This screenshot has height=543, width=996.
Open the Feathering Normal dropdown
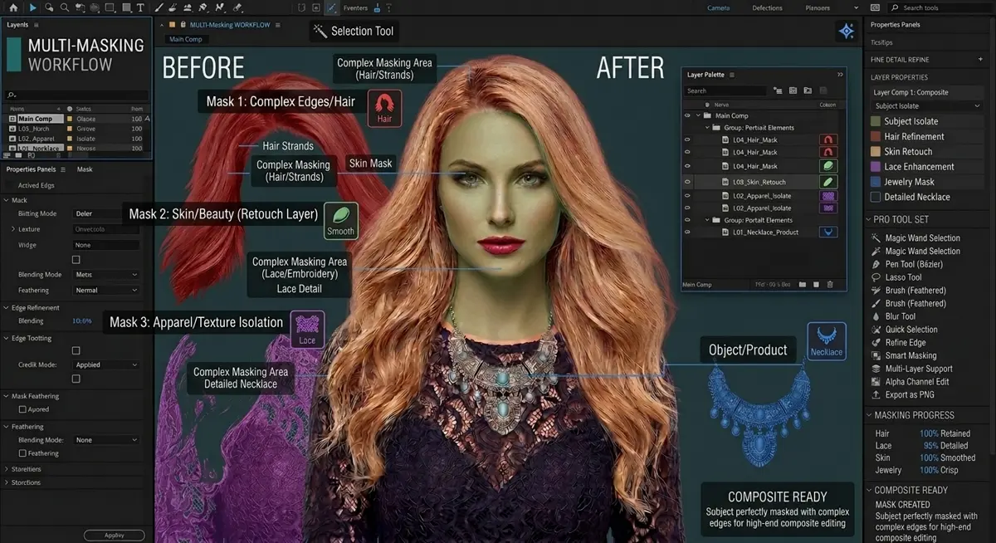pos(105,291)
